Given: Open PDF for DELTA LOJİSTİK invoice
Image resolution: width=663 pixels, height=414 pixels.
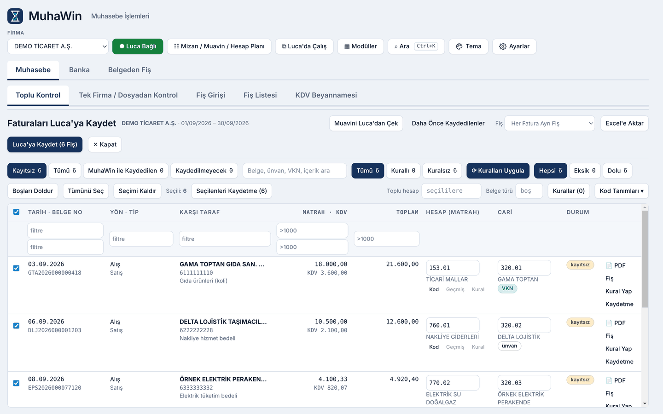Looking at the screenshot, I should [616, 323].
